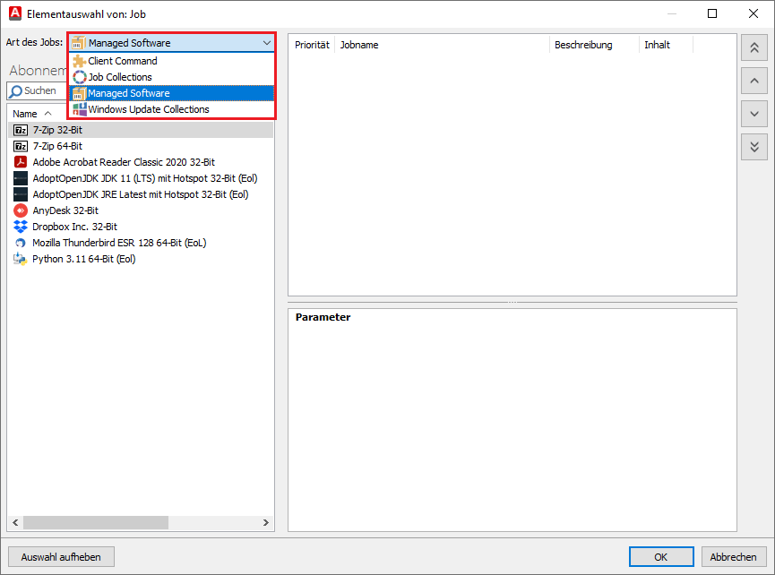
Task: Select the AnyDesk 32-Bit icon
Action: [20, 210]
